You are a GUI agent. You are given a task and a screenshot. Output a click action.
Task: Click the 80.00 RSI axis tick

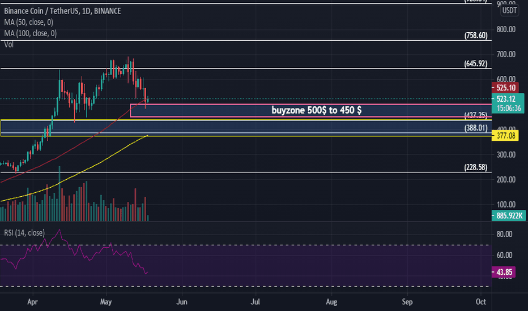504,234
